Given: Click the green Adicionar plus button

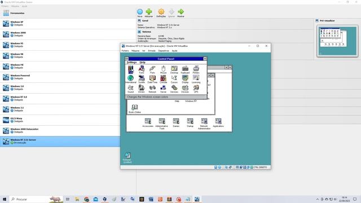Looking at the screenshot, I should pyautogui.click(x=149, y=13).
